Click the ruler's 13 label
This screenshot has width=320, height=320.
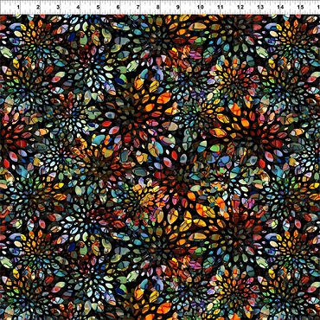pos(260,7)
